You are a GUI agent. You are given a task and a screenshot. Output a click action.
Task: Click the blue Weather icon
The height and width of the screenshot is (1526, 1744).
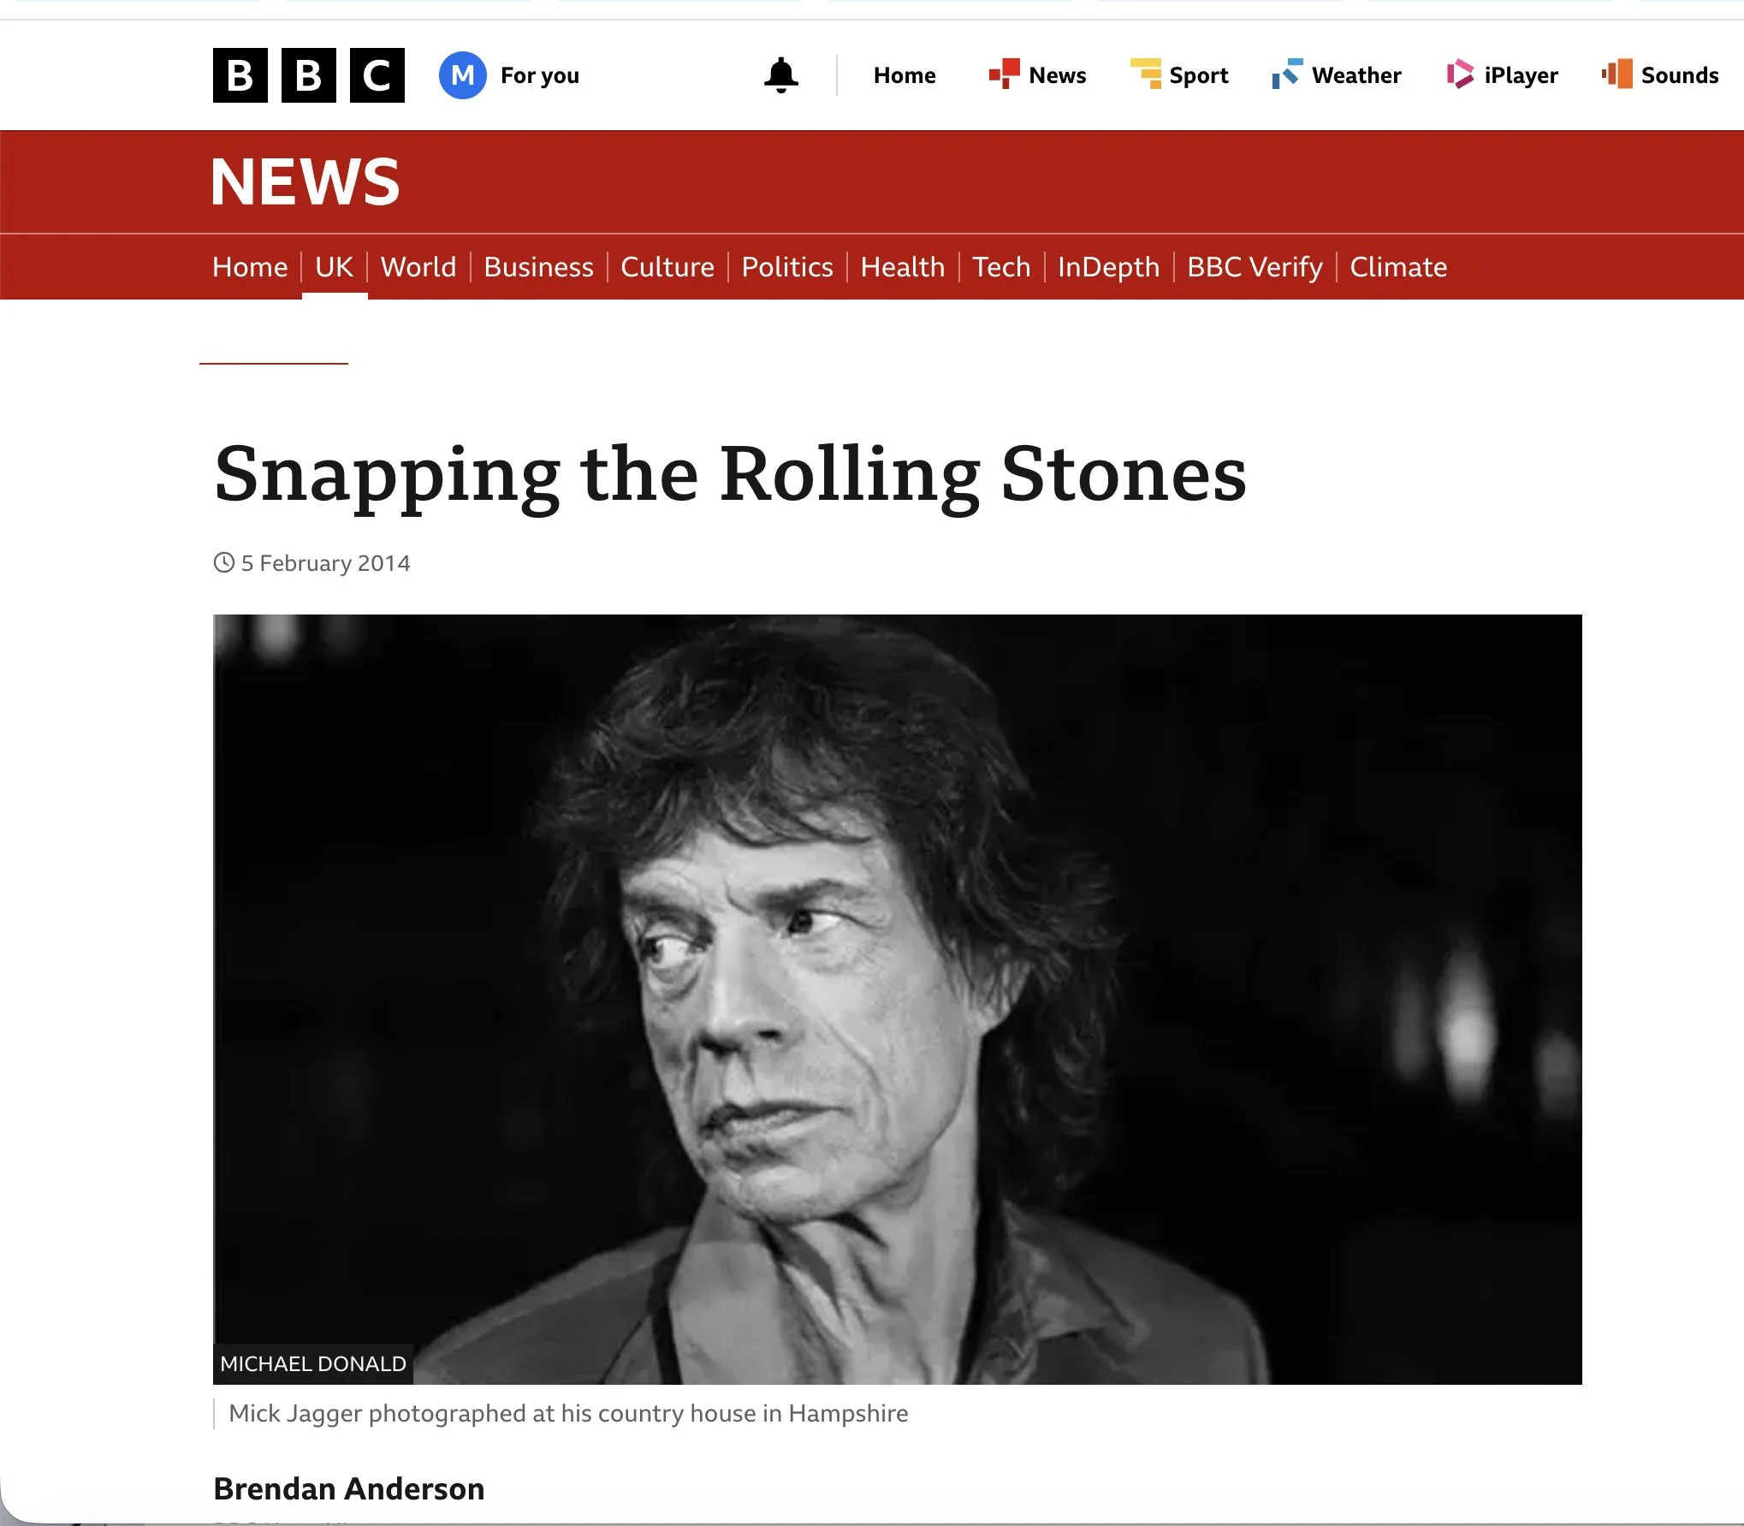click(1288, 74)
